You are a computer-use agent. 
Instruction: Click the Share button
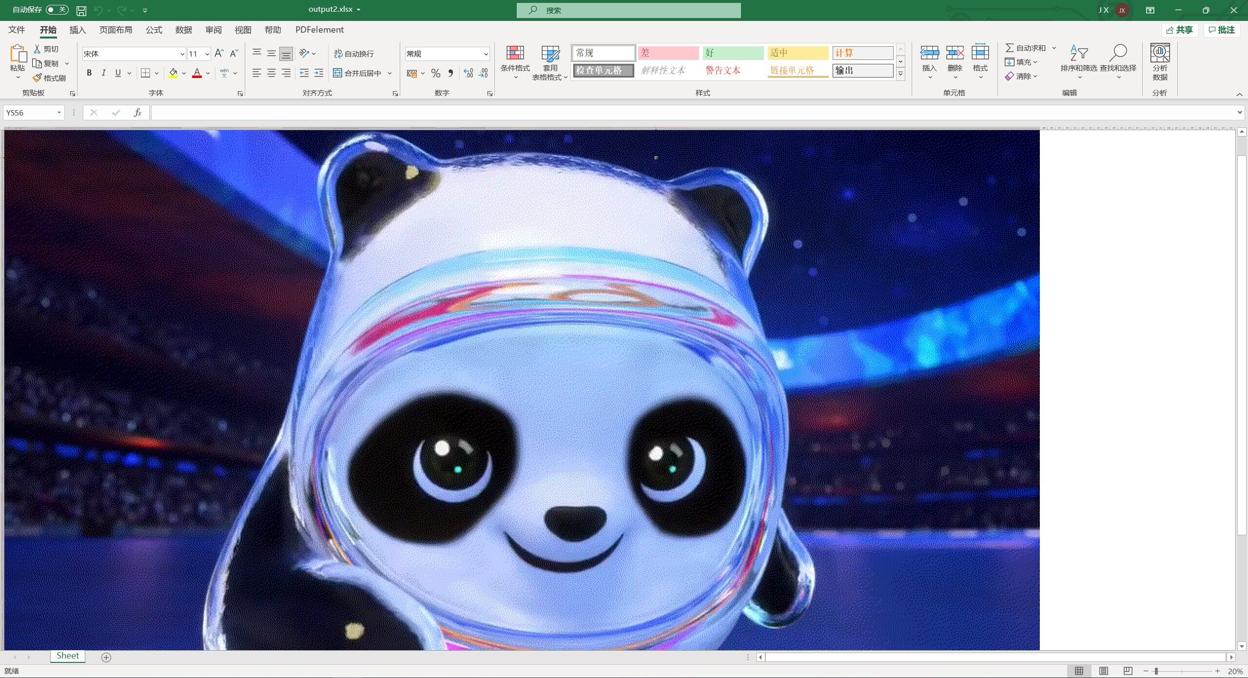click(1180, 30)
